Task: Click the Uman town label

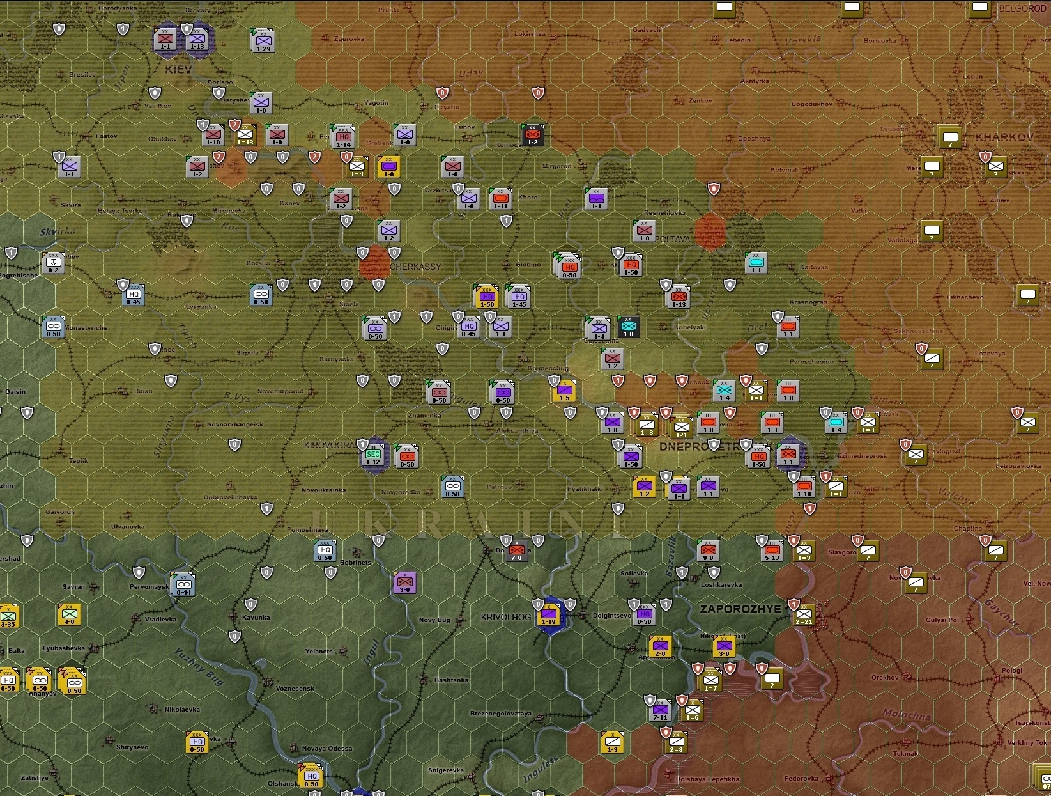Action: 143,391
